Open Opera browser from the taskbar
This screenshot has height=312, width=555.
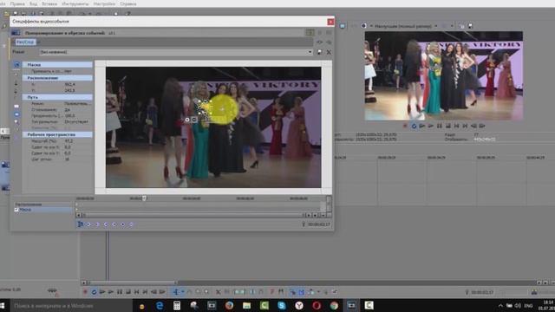pos(317,306)
